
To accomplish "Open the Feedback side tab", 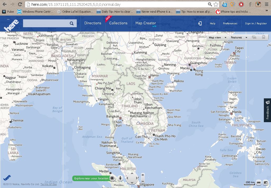I will [268, 110].
